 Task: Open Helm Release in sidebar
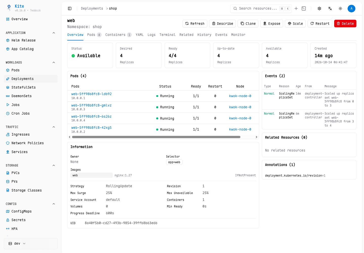pyautogui.click(x=31, y=40)
